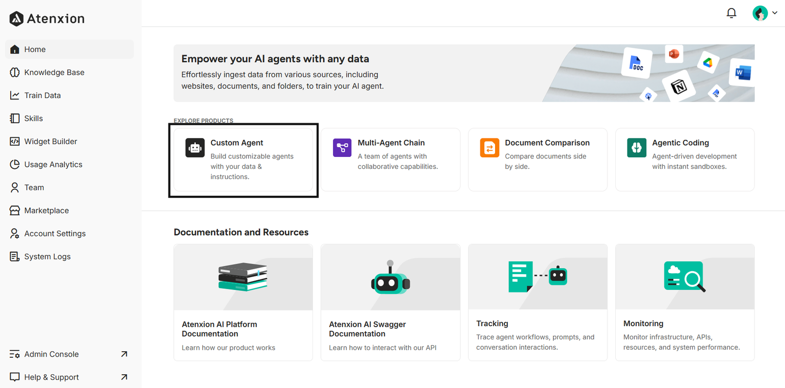Go to Home in sidebar
The width and height of the screenshot is (785, 388).
[x=70, y=49]
